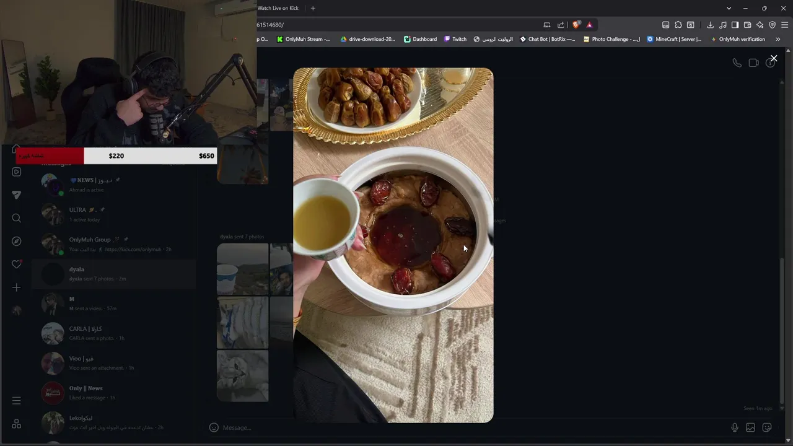Open the browser main menu button
This screenshot has height=446, width=793.
pyautogui.click(x=785, y=25)
